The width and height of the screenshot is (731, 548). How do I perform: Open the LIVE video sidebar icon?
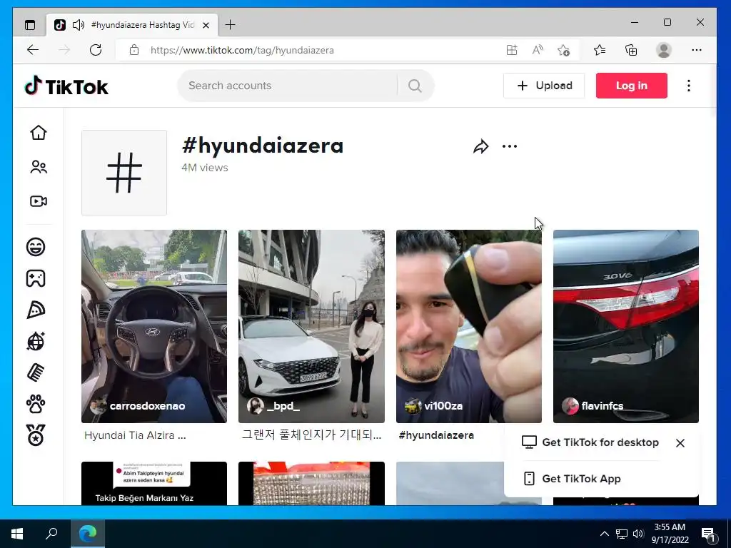pos(39,201)
